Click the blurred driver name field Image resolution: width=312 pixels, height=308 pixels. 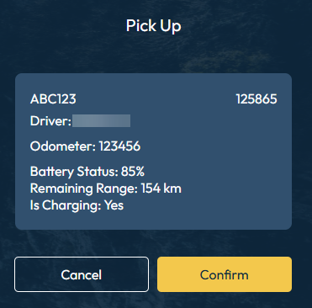[101, 121]
